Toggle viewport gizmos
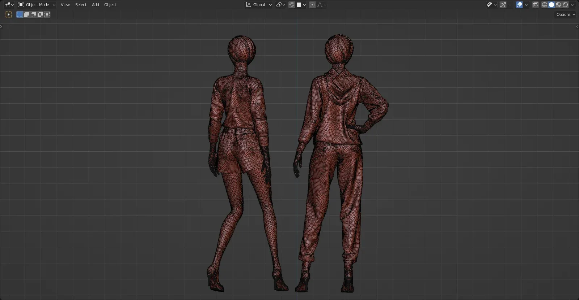579x300 pixels. point(503,5)
